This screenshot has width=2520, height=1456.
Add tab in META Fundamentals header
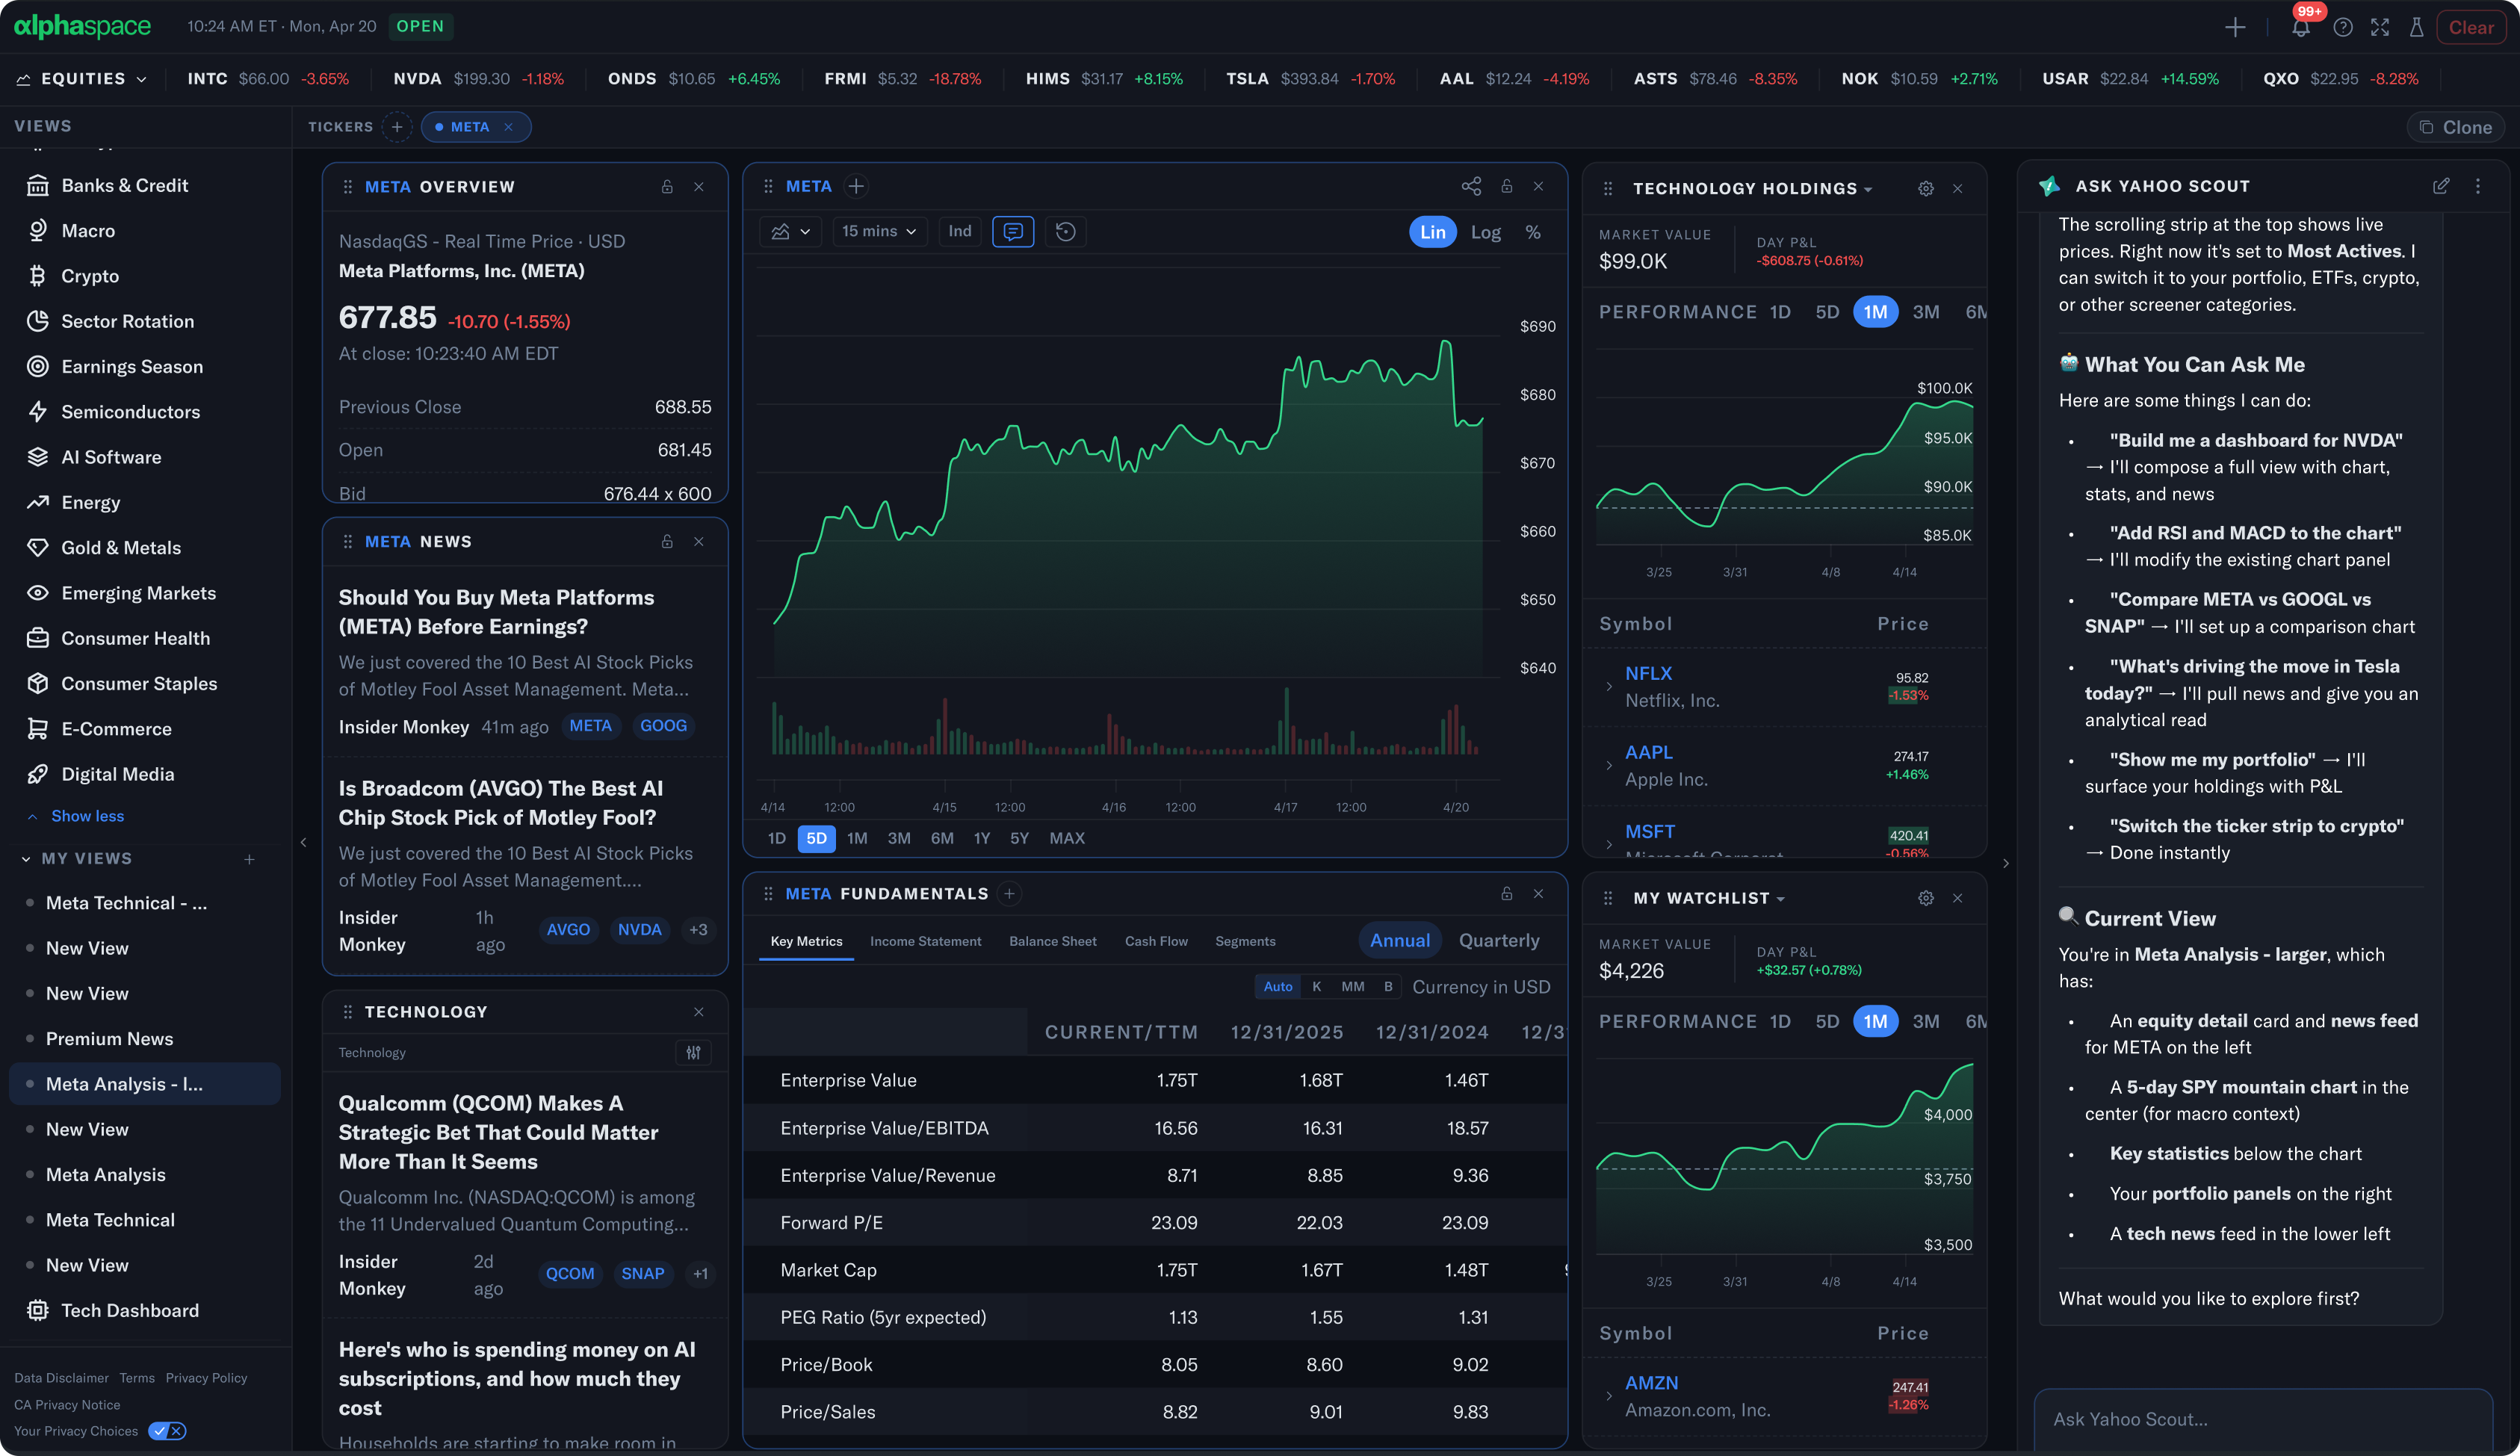[x=1009, y=893]
